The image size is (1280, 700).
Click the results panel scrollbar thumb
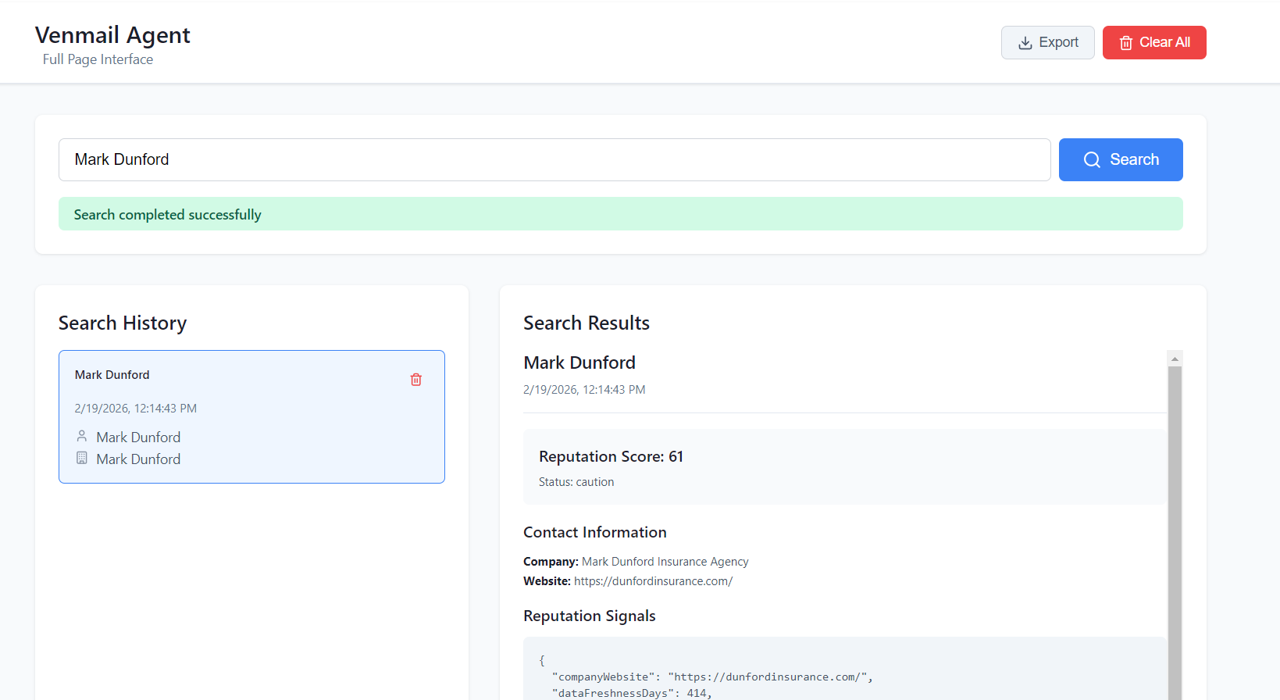[1175, 533]
